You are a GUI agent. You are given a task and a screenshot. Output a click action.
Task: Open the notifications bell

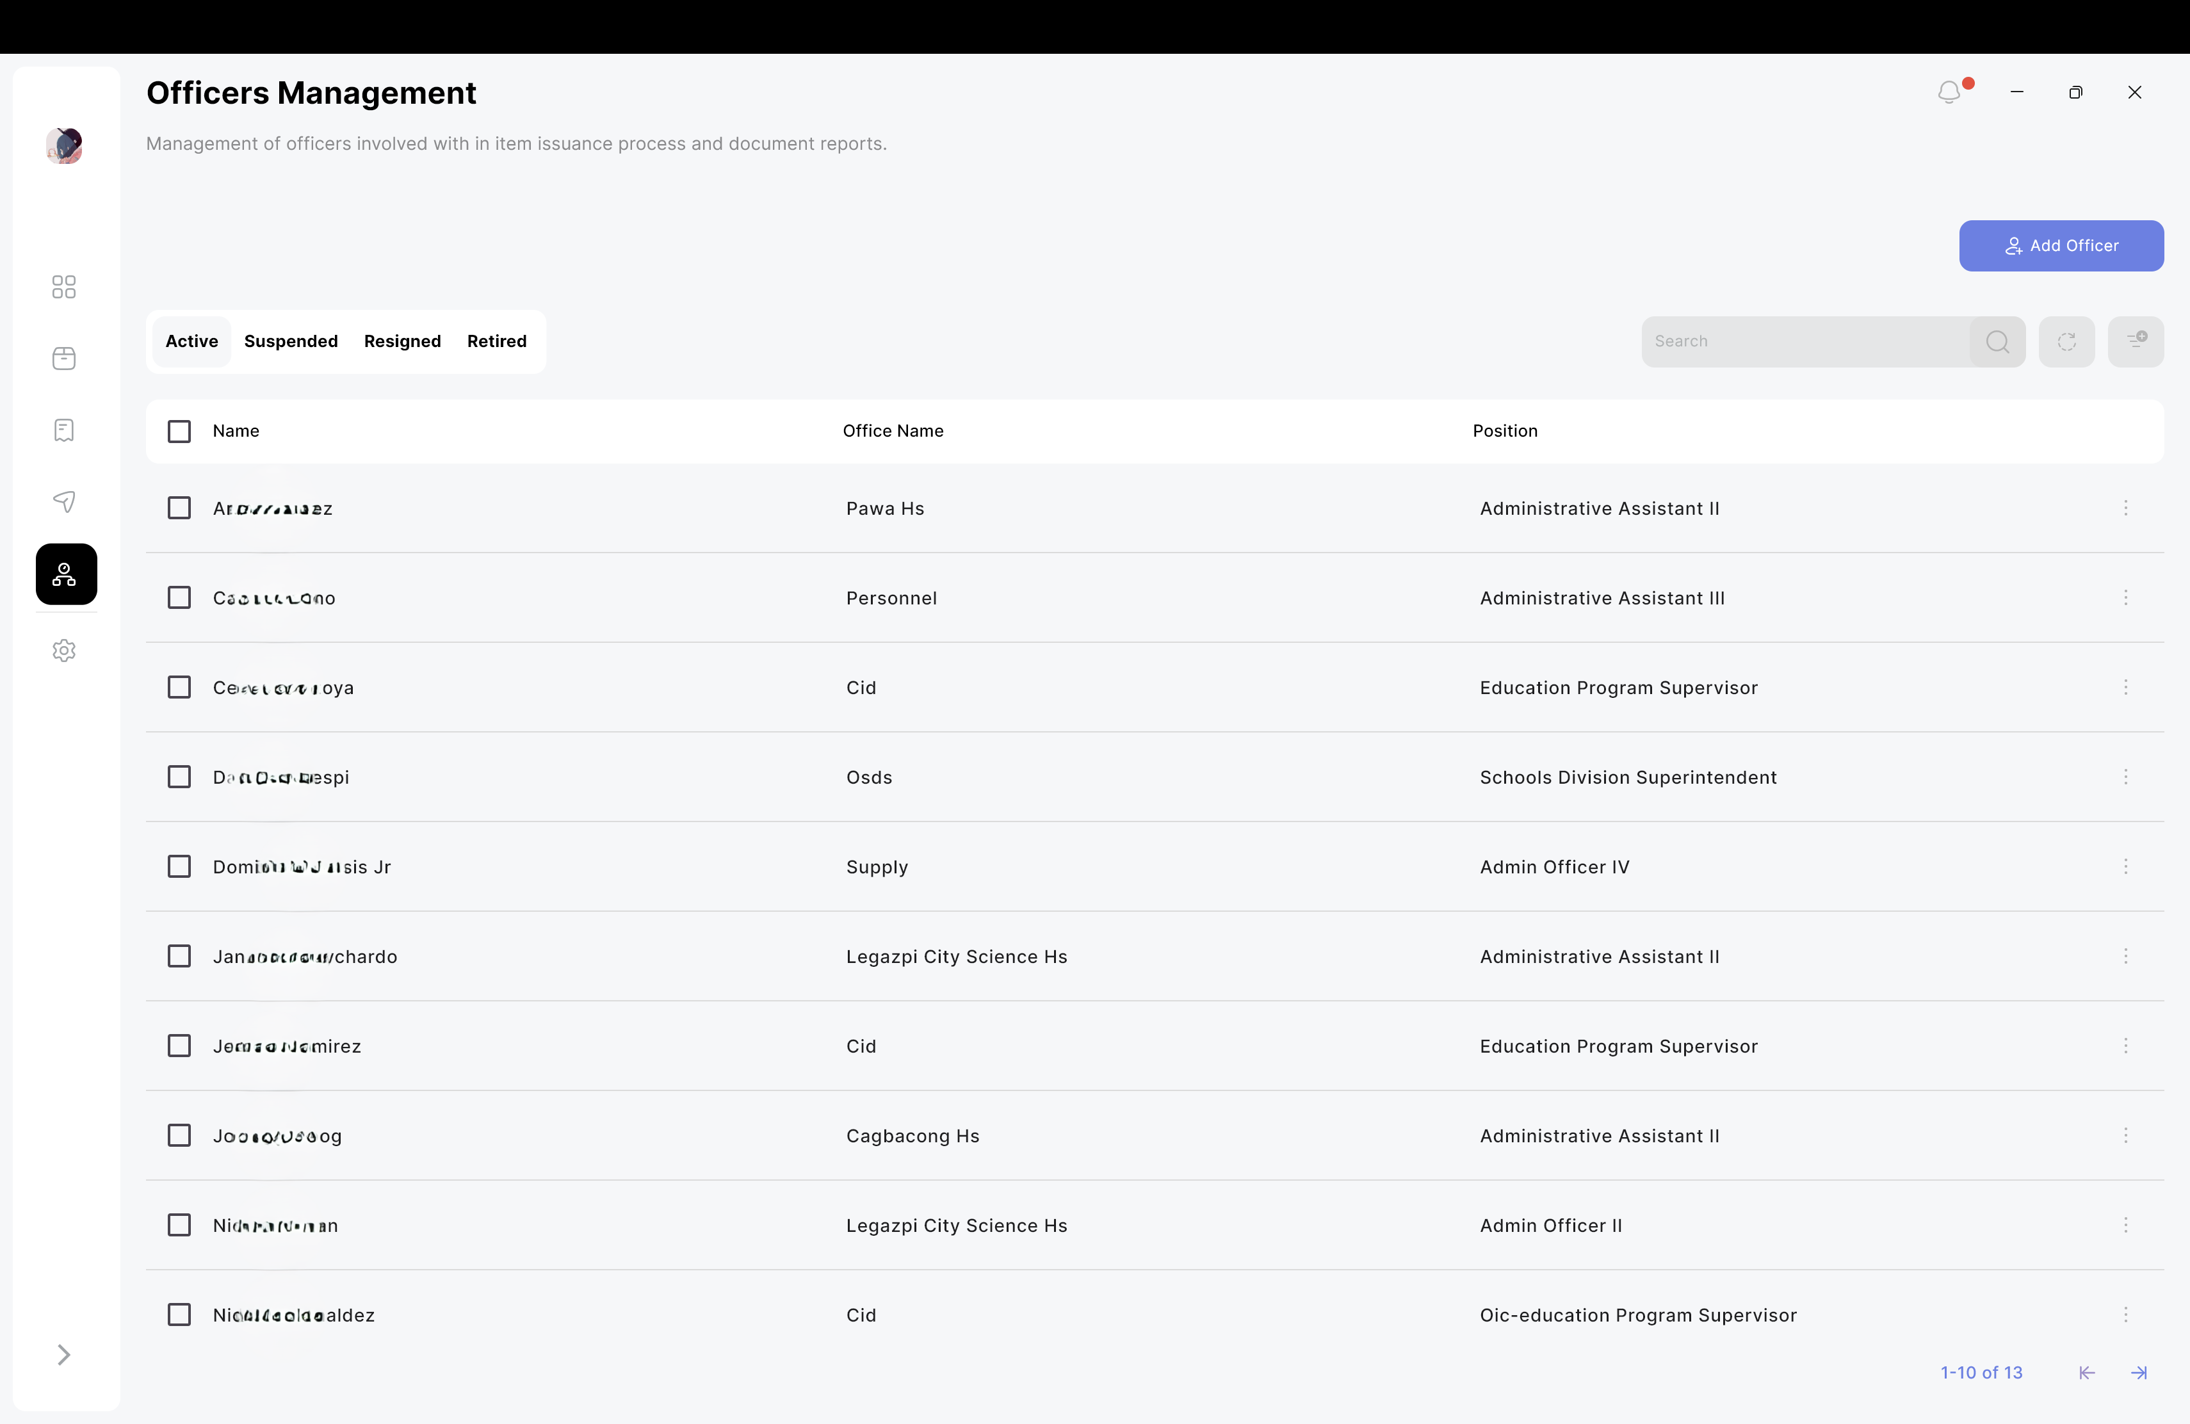[1949, 92]
